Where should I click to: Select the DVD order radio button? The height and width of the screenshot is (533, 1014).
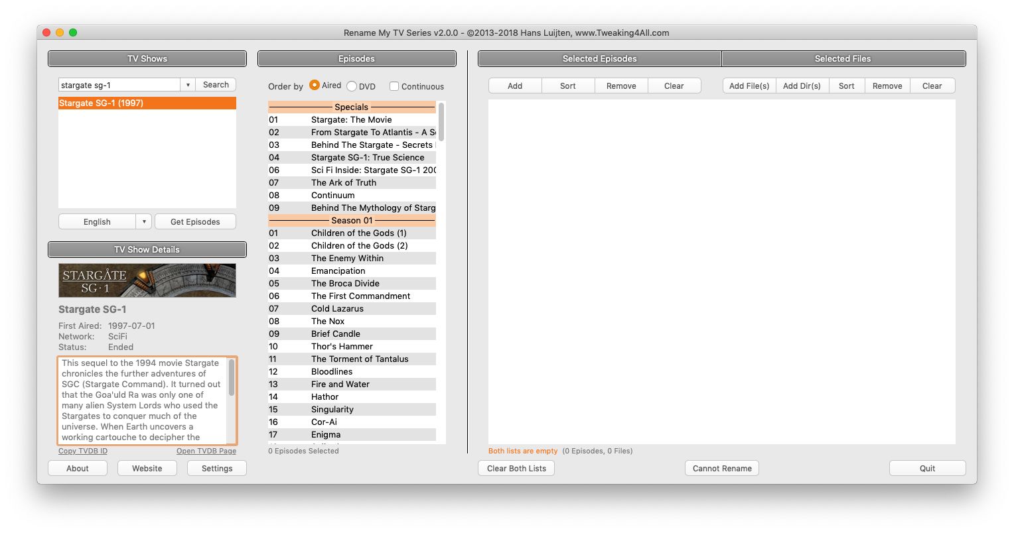pos(352,86)
